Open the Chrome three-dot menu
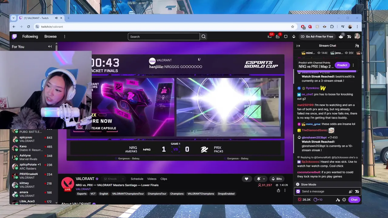Viewport: 388px width, 218px height. pos(357,27)
